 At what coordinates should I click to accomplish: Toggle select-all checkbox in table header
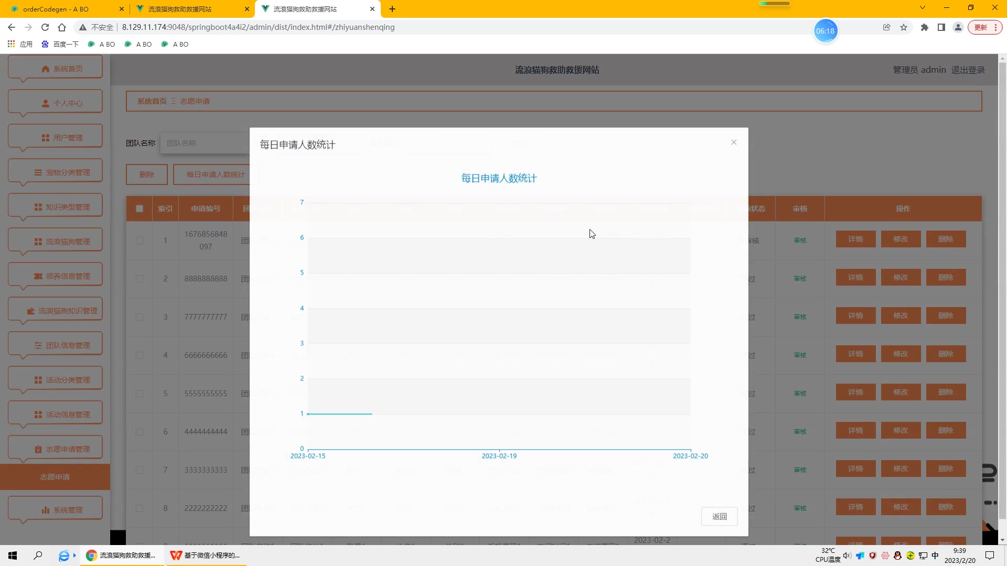point(140,209)
